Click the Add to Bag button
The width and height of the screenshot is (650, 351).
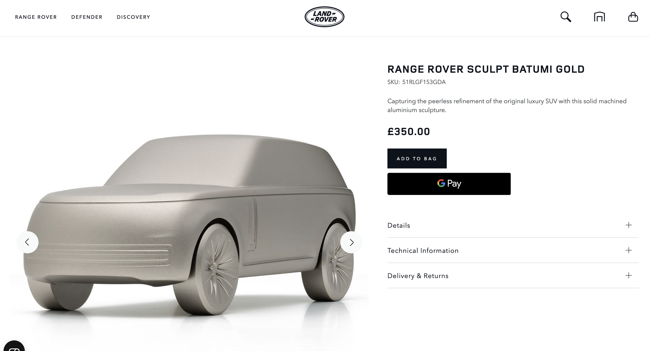pyautogui.click(x=417, y=158)
